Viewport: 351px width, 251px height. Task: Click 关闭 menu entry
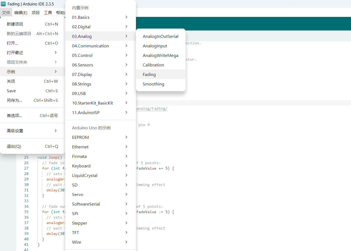point(33,81)
